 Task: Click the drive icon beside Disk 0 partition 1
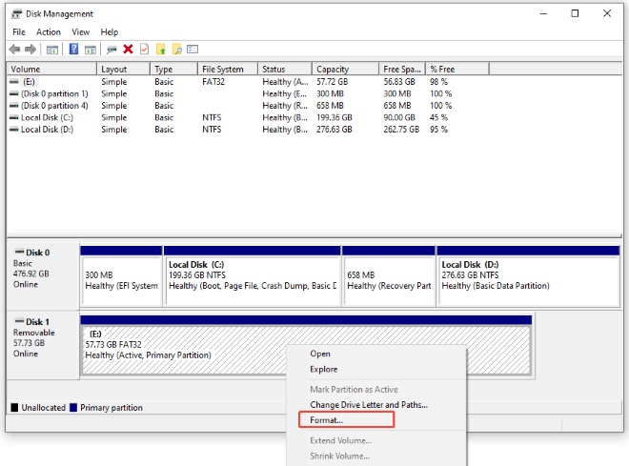click(x=14, y=93)
